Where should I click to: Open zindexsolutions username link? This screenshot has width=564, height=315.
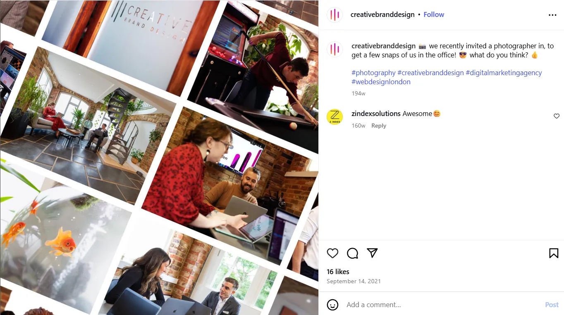[376, 114]
